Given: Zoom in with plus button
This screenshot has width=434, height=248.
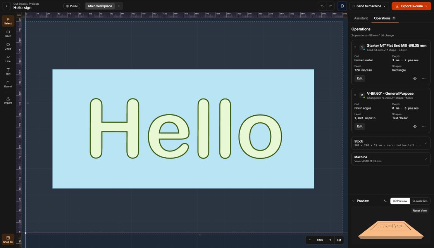Looking at the screenshot, I should [x=330, y=240].
